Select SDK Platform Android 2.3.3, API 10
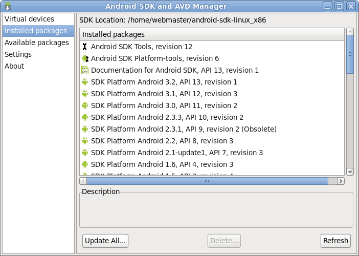The width and height of the screenshot is (359, 256). 212,117
